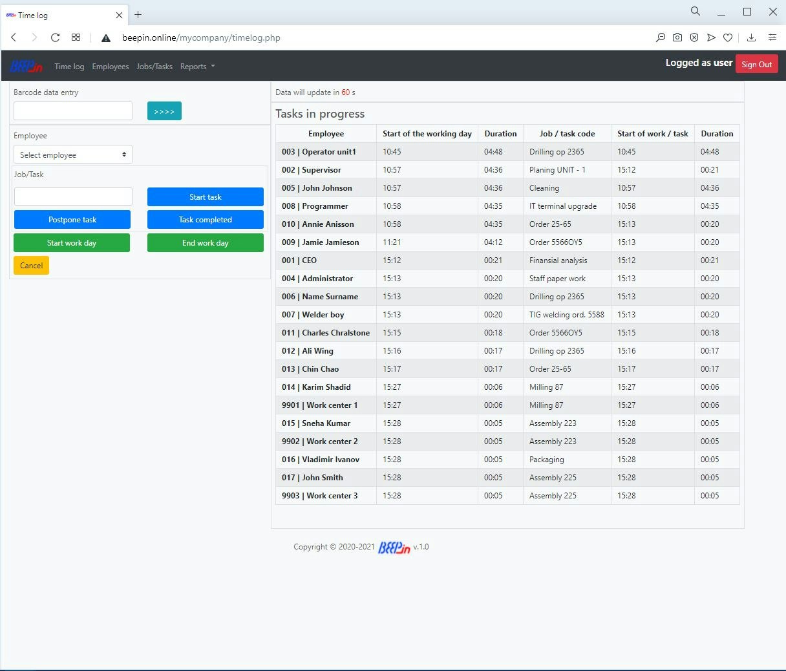Click Planing UNIT - 1 task cell
The width and height of the screenshot is (786, 671).
567,170
